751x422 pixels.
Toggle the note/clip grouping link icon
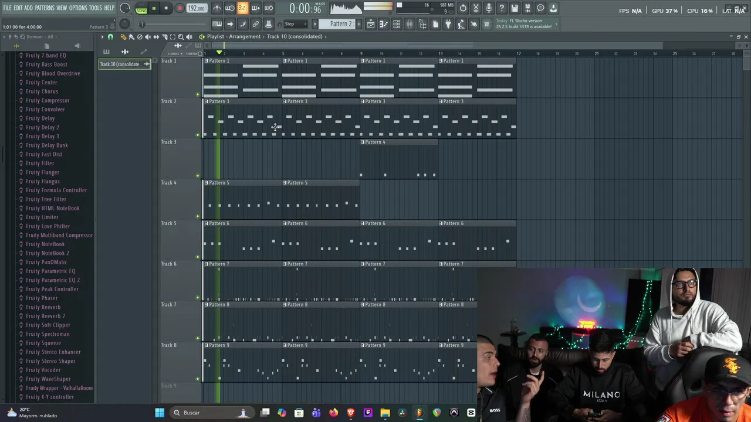256,24
